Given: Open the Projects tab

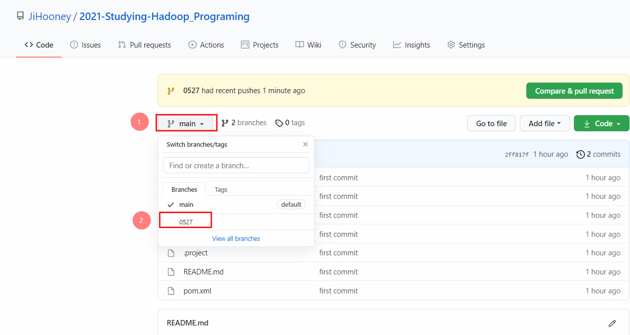Looking at the screenshot, I should click(259, 45).
